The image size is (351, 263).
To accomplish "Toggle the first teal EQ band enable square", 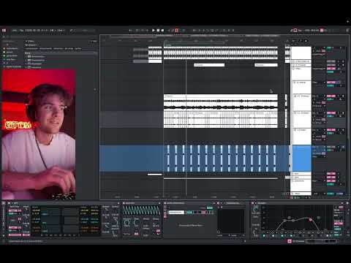I will pos(264,236).
